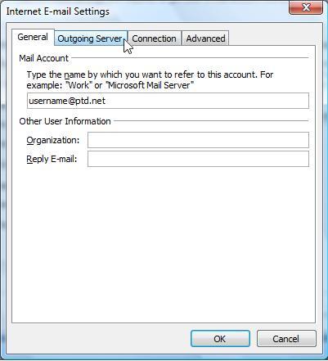The width and height of the screenshot is (328, 361).
Task: Select the Reply E-mail input box
Action: (198, 159)
